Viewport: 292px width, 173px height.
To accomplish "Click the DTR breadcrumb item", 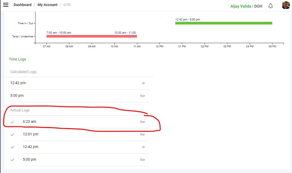I will coord(67,5).
